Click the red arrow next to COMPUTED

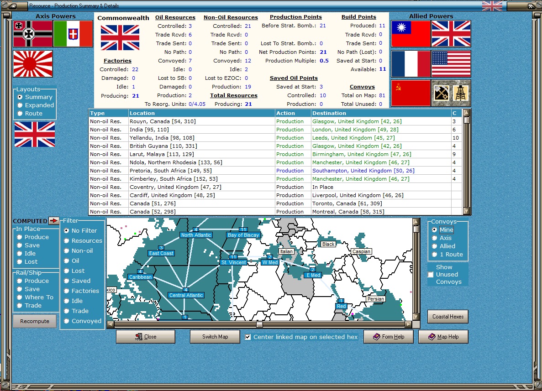point(53,221)
